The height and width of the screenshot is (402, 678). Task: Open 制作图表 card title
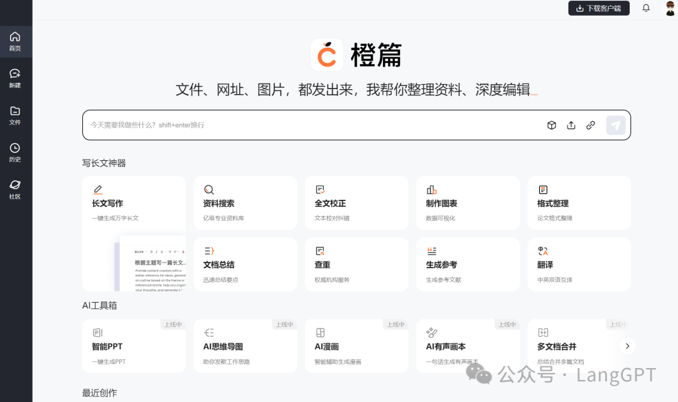[x=441, y=204]
